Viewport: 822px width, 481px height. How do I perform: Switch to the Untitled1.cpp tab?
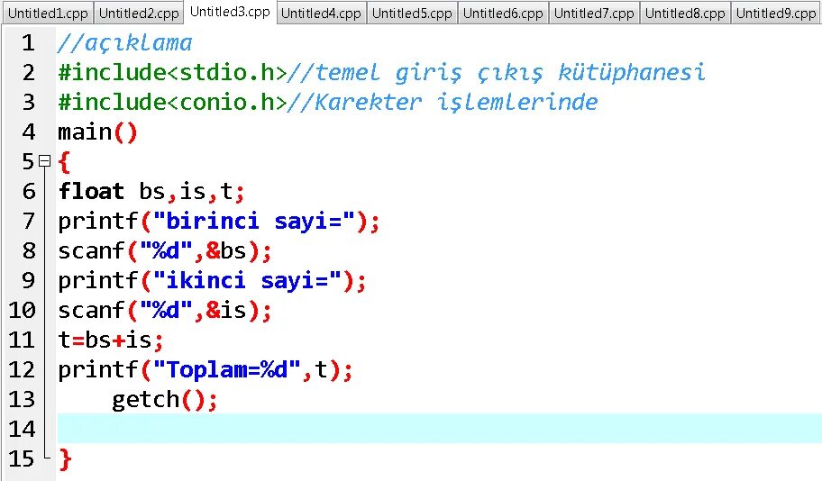click(48, 14)
